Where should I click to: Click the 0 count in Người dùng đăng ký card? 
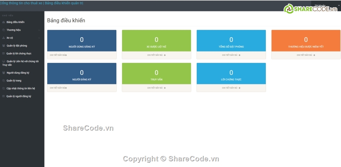point(82,40)
